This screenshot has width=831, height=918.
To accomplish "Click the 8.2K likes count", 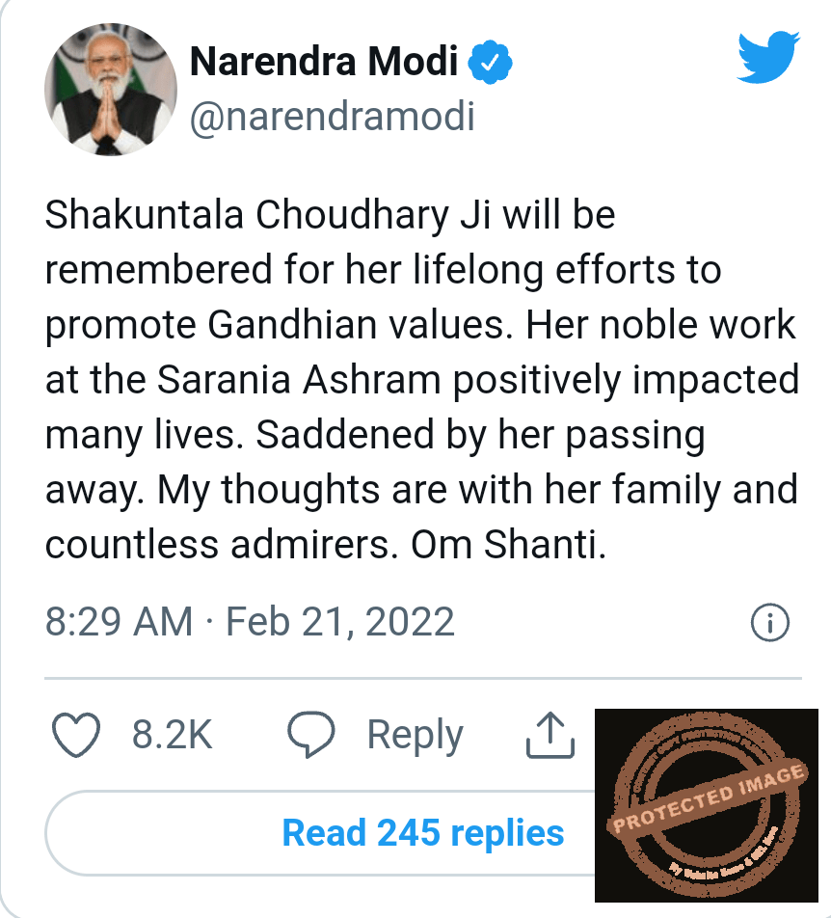I will click(x=173, y=736).
